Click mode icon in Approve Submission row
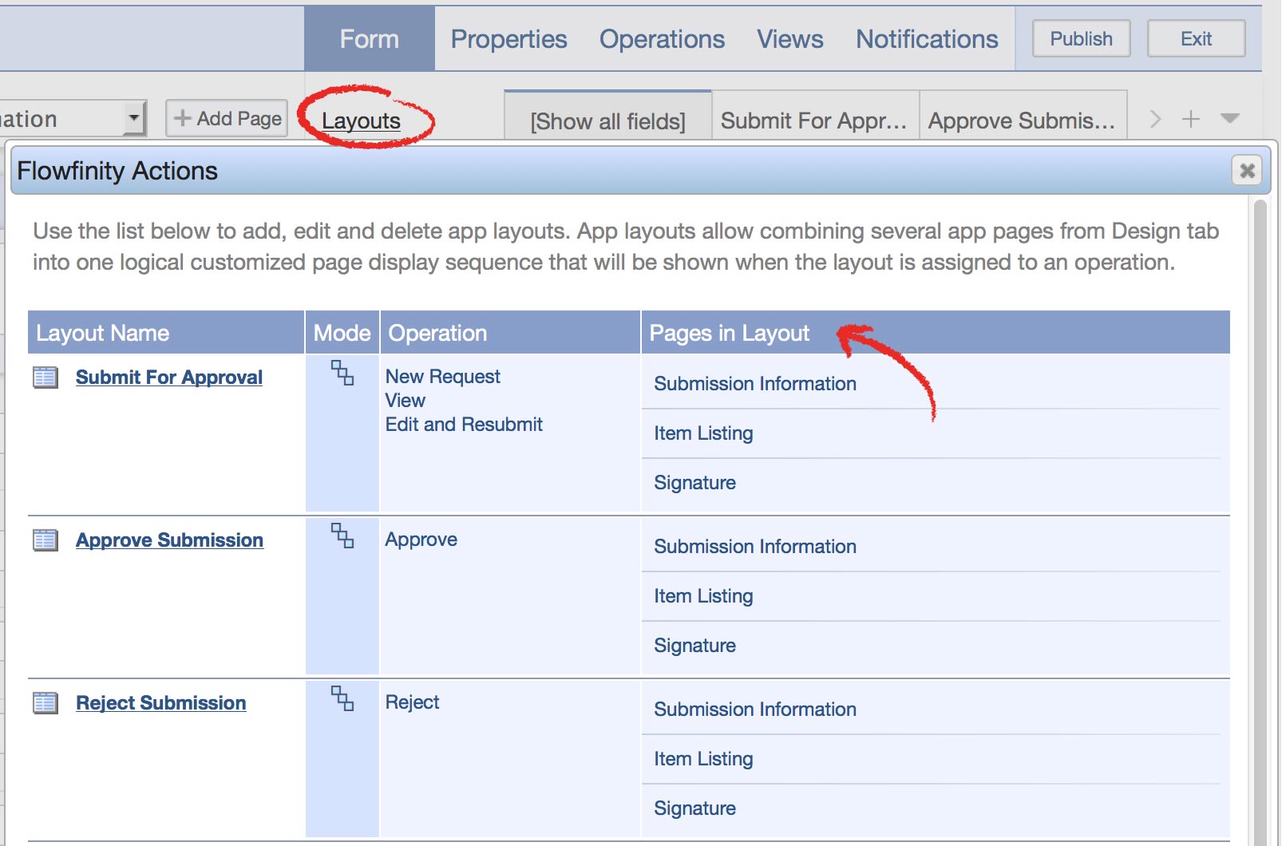This screenshot has width=1282, height=846. coord(342,536)
